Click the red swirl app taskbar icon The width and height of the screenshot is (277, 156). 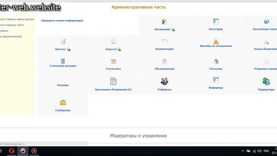click(x=23, y=151)
